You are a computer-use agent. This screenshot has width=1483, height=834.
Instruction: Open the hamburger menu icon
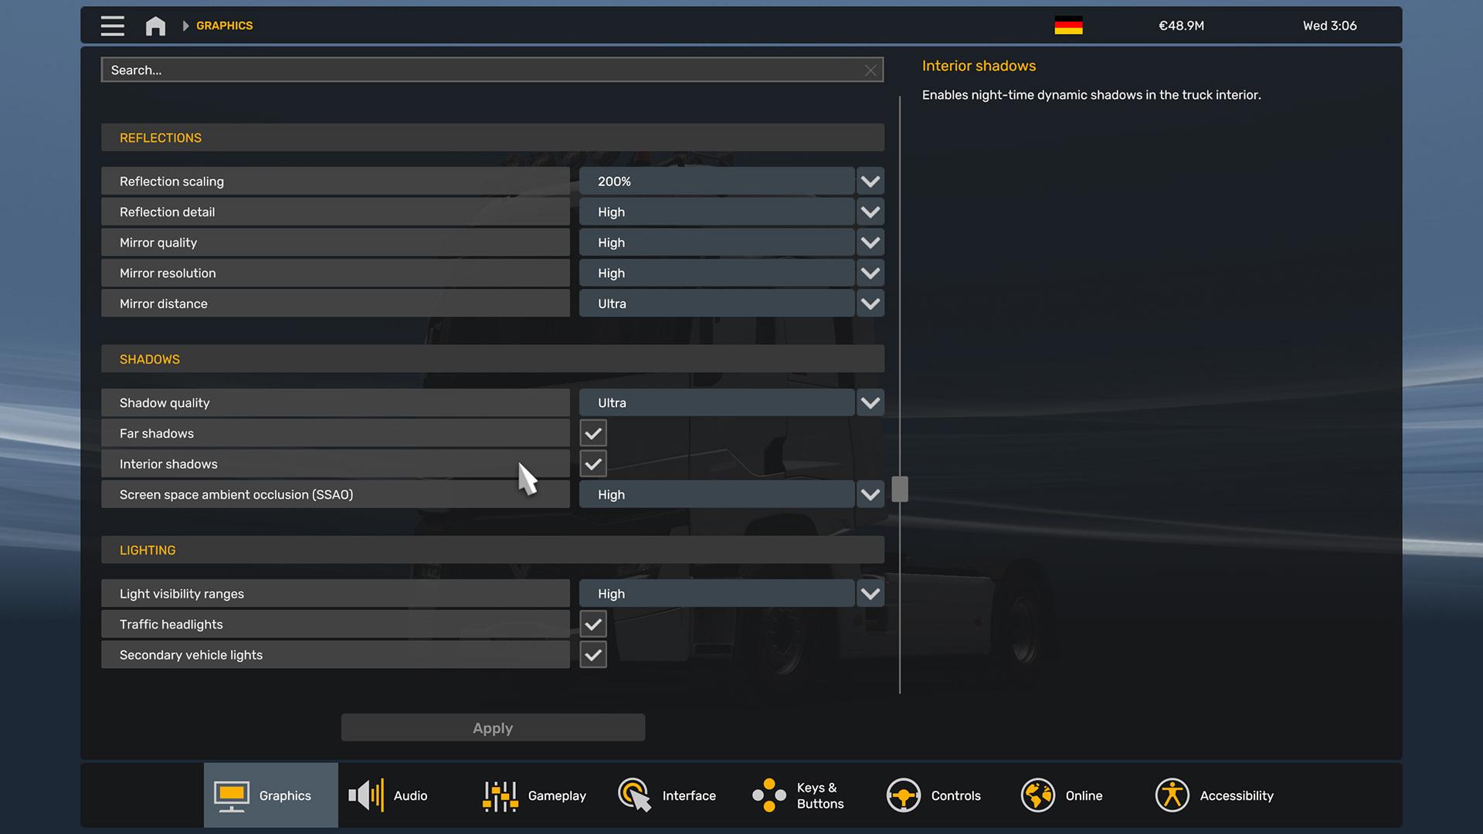click(x=112, y=25)
